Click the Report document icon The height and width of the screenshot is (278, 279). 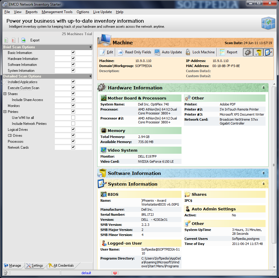click(x=222, y=52)
